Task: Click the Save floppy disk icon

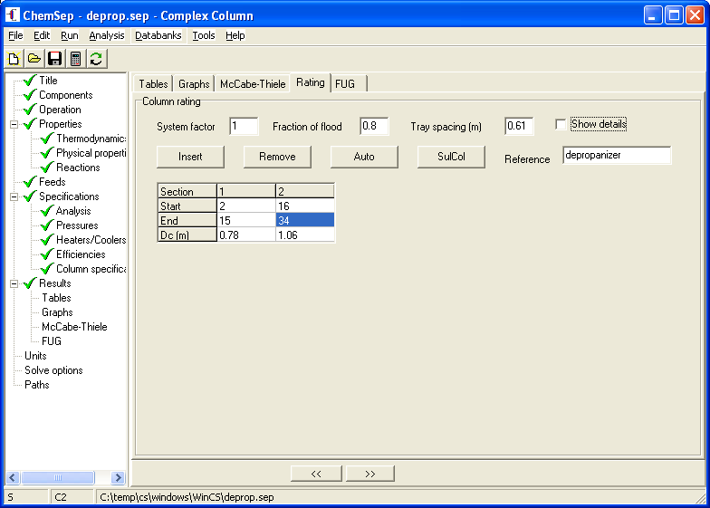Action: pyautogui.click(x=54, y=59)
